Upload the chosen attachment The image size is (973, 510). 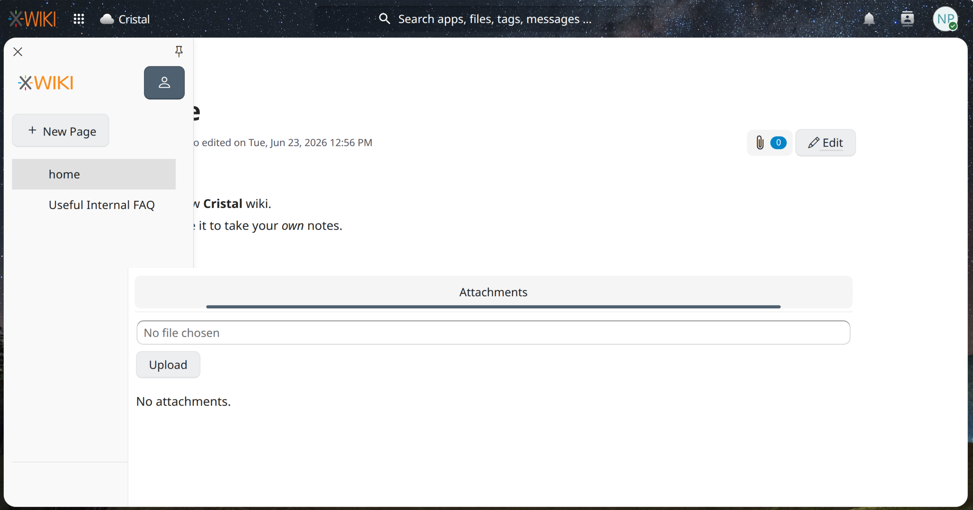(x=168, y=365)
